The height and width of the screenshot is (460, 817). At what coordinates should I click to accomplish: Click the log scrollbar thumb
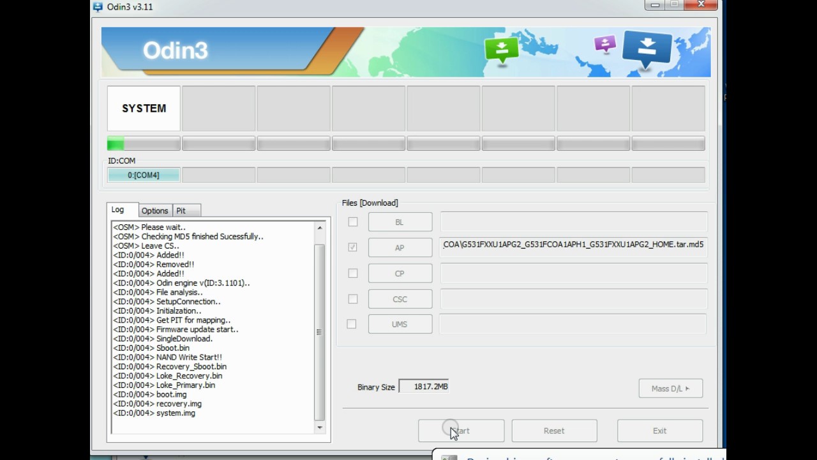pos(320,332)
